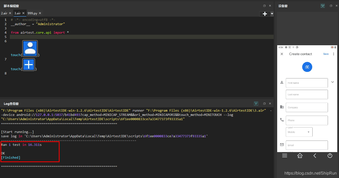Expand dropdown arrow beside plus button
Viewport: 339px width, 178px height.
(x=272, y=14)
